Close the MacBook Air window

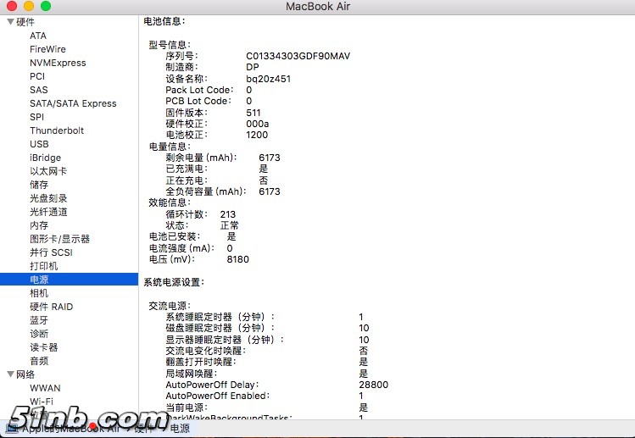pyautogui.click(x=12, y=6)
